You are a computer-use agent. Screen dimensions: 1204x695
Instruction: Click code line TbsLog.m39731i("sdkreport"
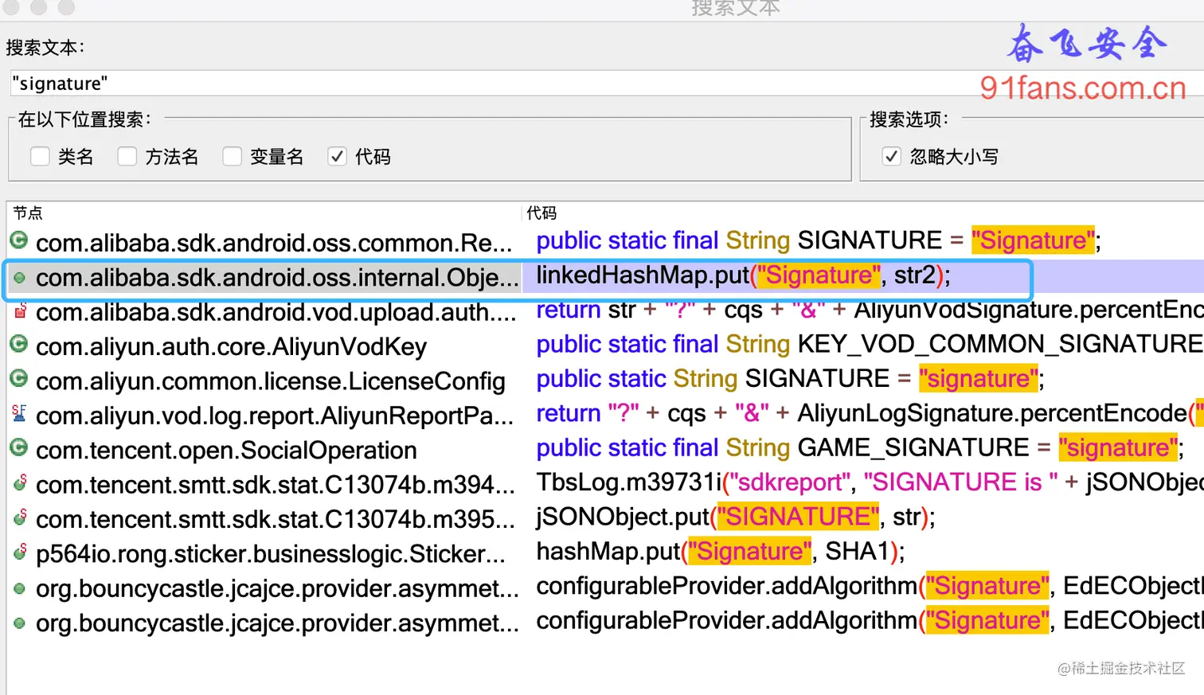click(x=870, y=482)
